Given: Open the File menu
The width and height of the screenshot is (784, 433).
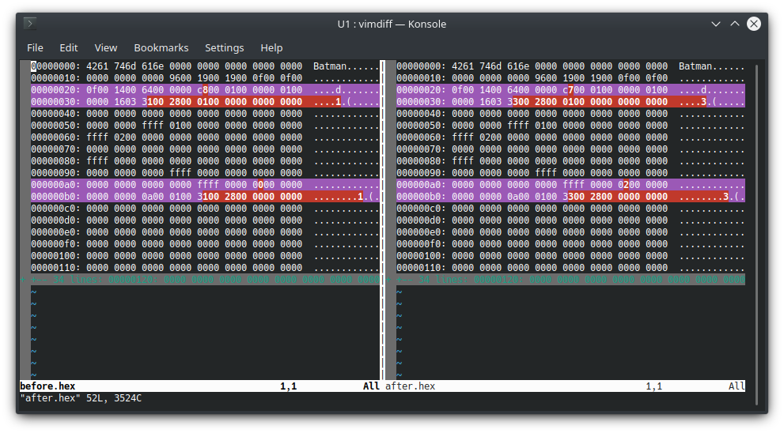Looking at the screenshot, I should pyautogui.click(x=35, y=48).
